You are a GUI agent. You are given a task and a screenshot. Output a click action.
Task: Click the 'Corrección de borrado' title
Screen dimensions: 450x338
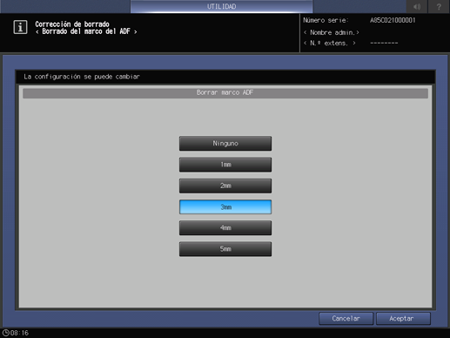click(72, 24)
